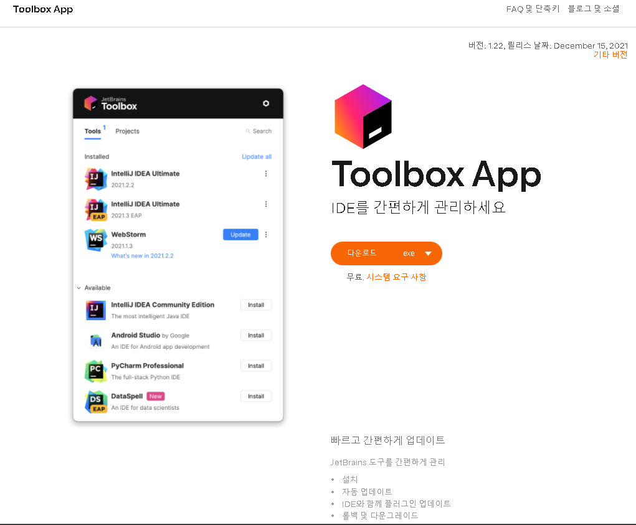636x525 pixels.
Task: Click the 설치 bullet item
Action: [349, 480]
